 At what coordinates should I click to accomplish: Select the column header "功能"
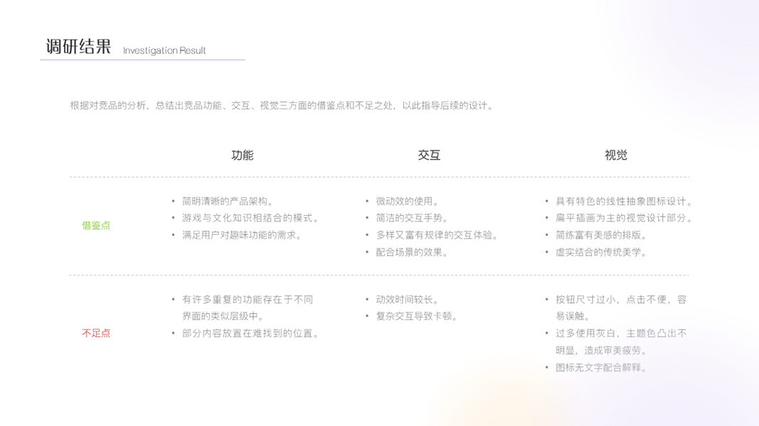point(242,155)
